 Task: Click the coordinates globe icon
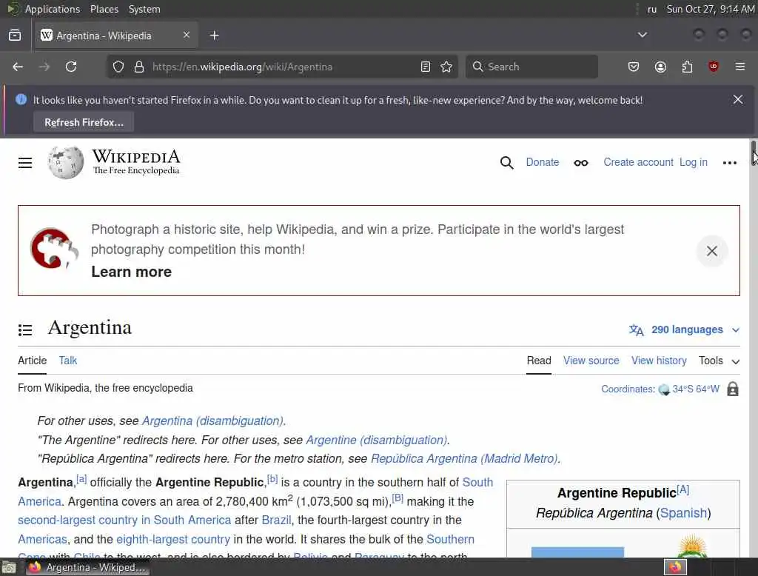coord(664,390)
